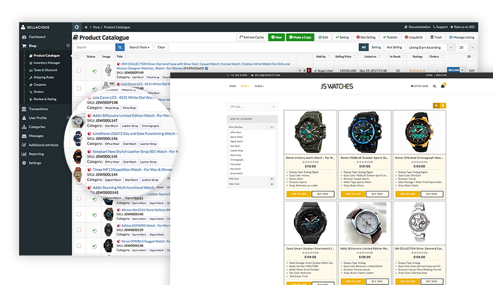Image resolution: width=493 pixels, height=285 pixels.
Task: Open Orders in sidebar
Action: [x=38, y=92]
